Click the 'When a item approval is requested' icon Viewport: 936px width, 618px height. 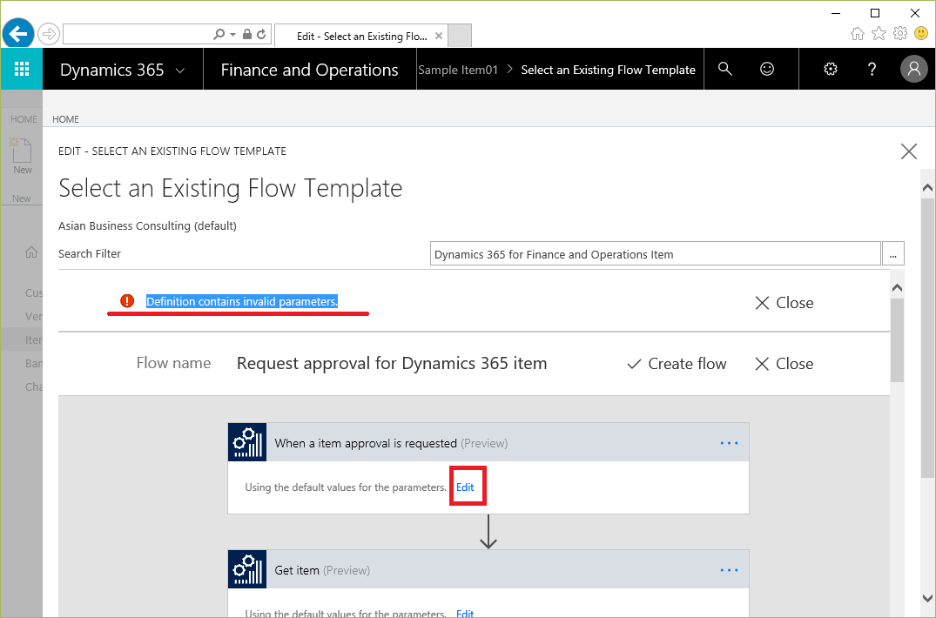pyautogui.click(x=247, y=443)
